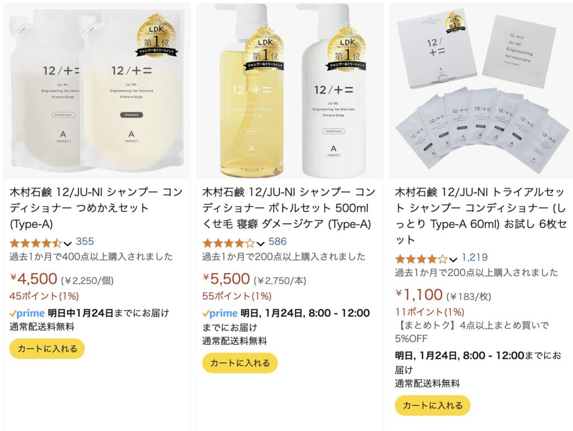The width and height of the screenshot is (573, 431).
Task: View the 355 reviews count link
Action: (x=85, y=242)
